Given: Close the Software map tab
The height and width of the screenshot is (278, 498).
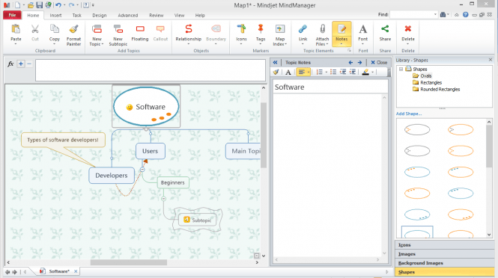Looking at the screenshot, I should tap(76, 271).
